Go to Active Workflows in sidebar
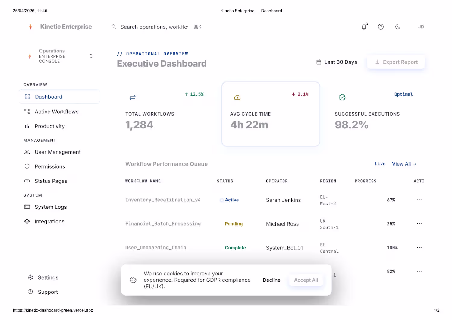 tap(56, 112)
